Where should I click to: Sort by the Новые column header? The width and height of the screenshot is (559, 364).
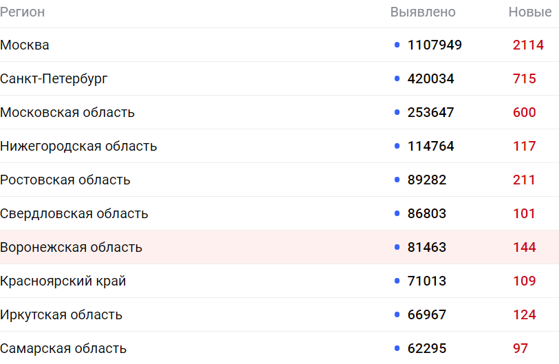click(x=529, y=12)
